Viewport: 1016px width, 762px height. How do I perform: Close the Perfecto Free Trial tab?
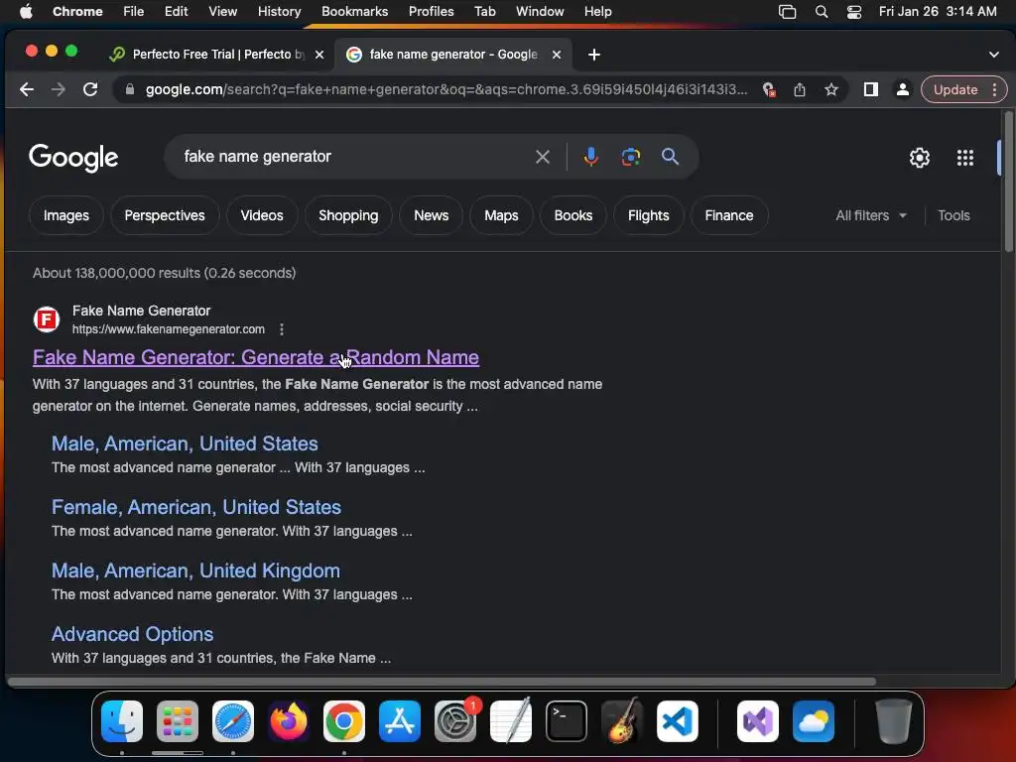tap(319, 55)
